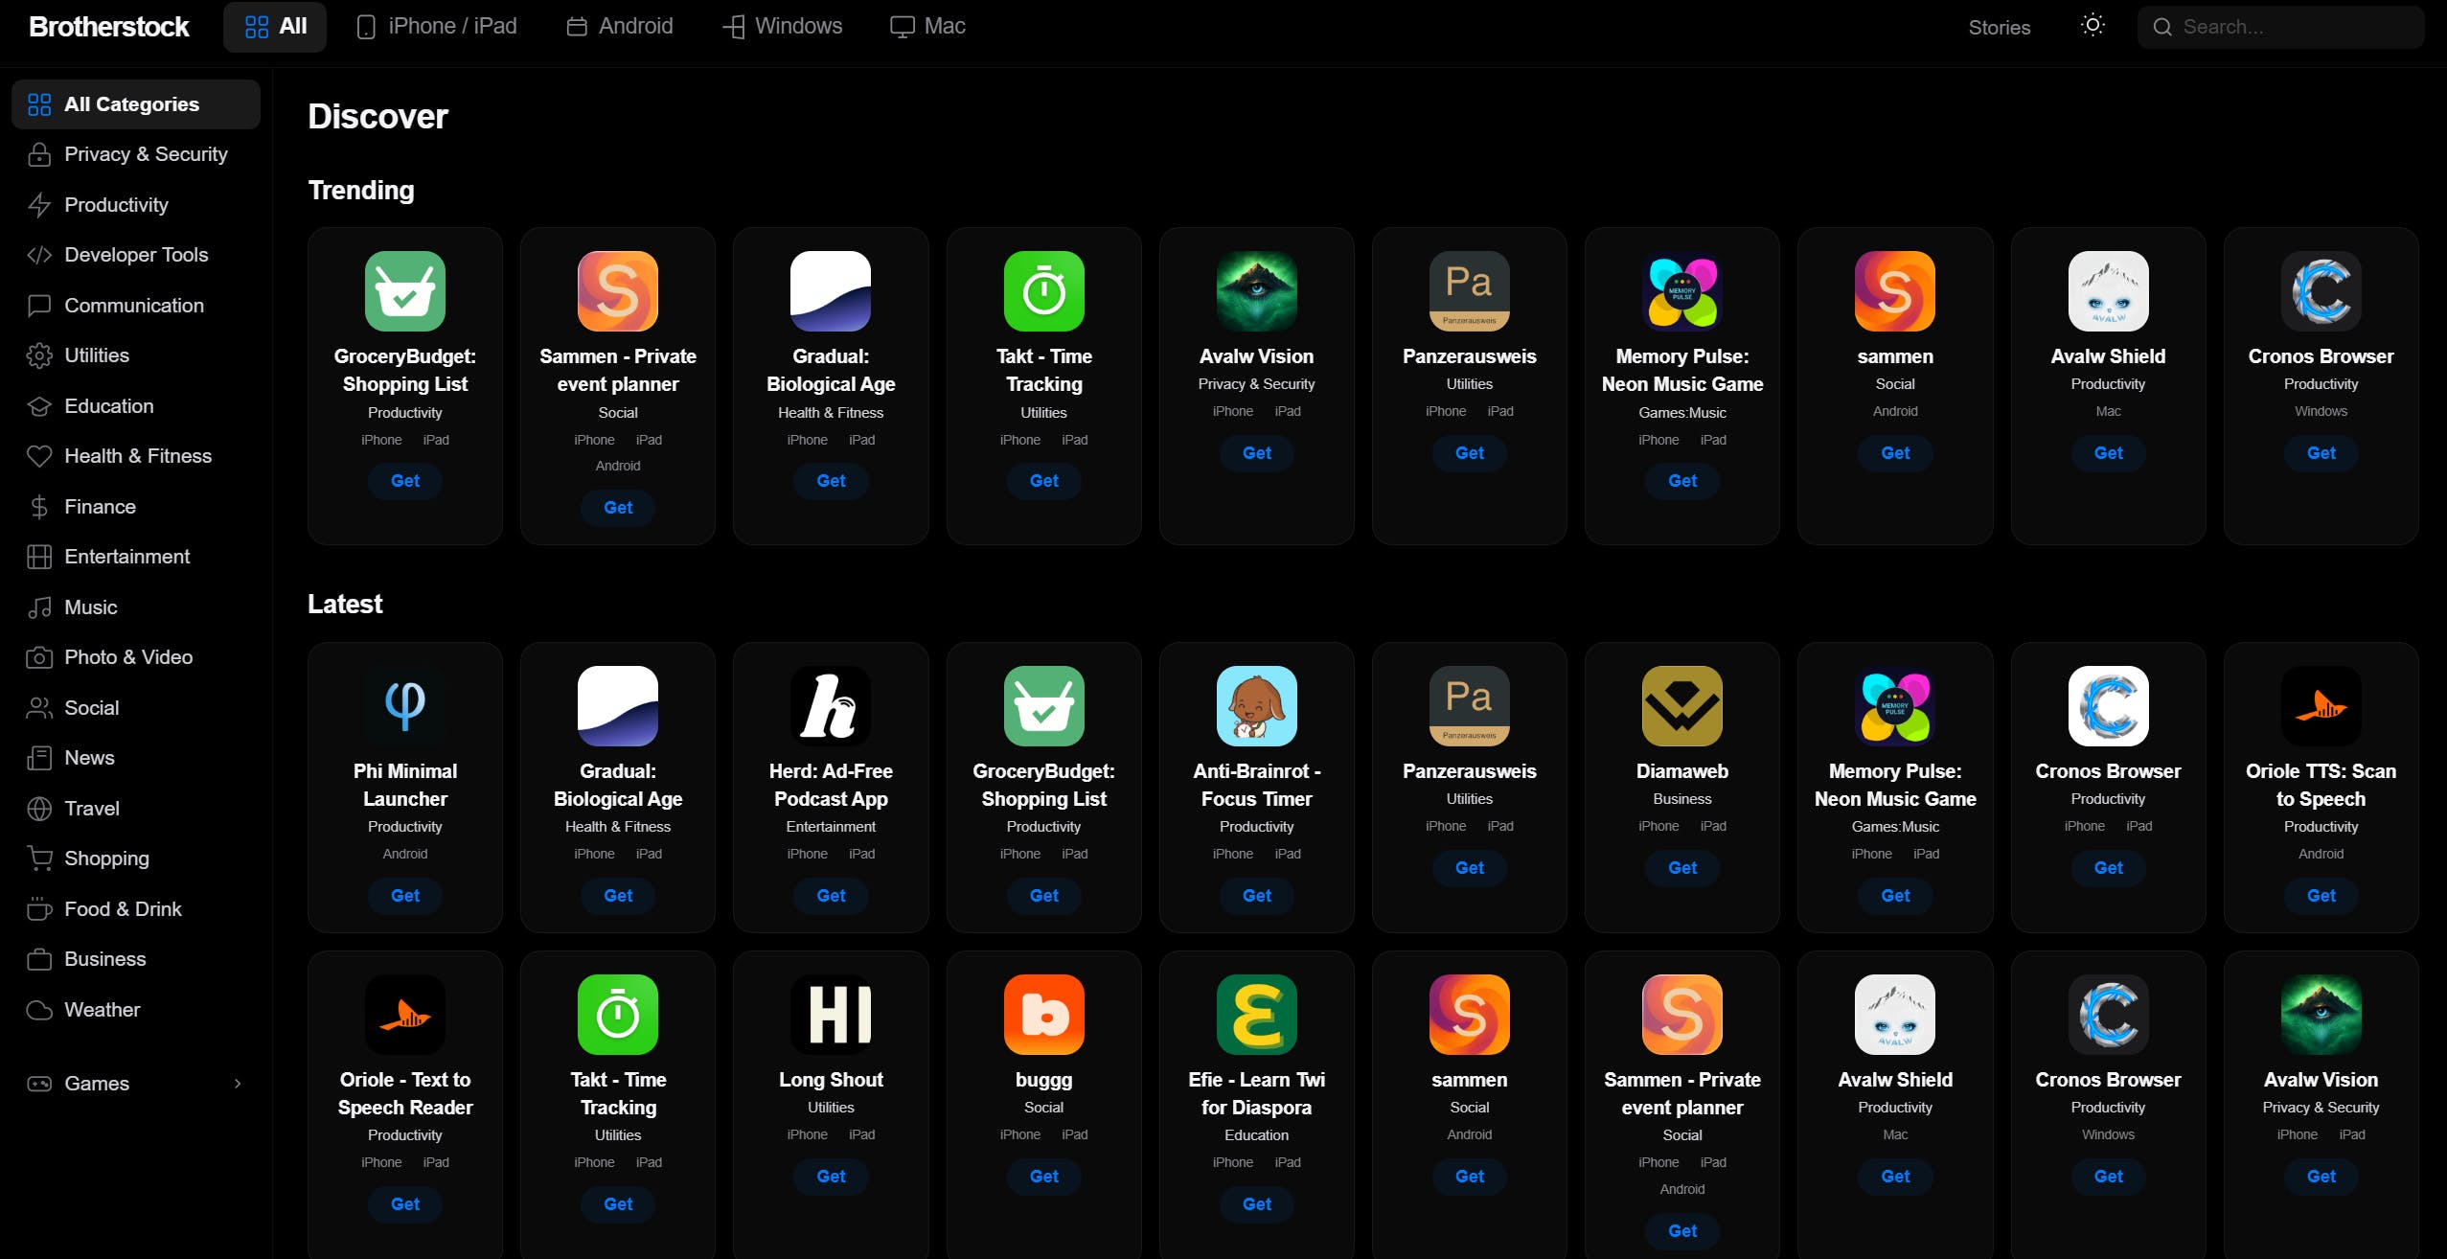Select the Anti-Brainrot Focus Timer icon

tap(1256, 706)
